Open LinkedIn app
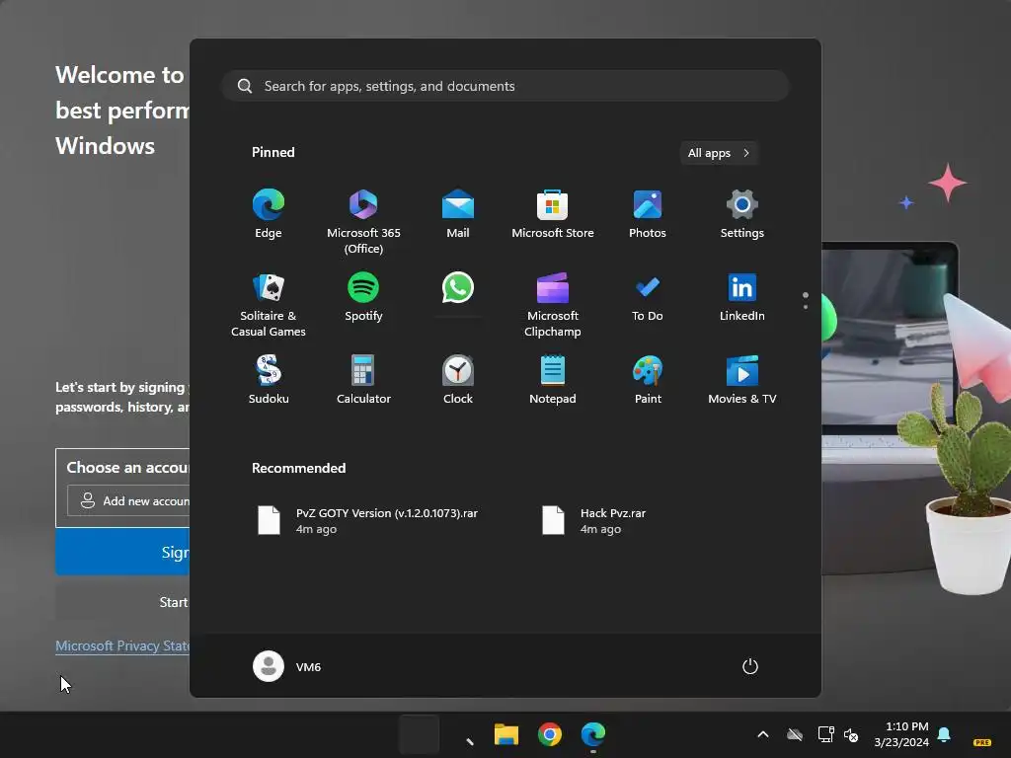 pyautogui.click(x=742, y=297)
